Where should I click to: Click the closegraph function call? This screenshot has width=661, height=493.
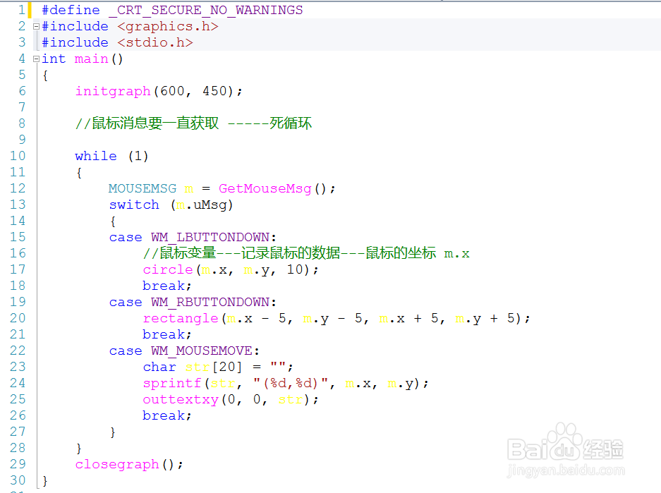tap(117, 464)
